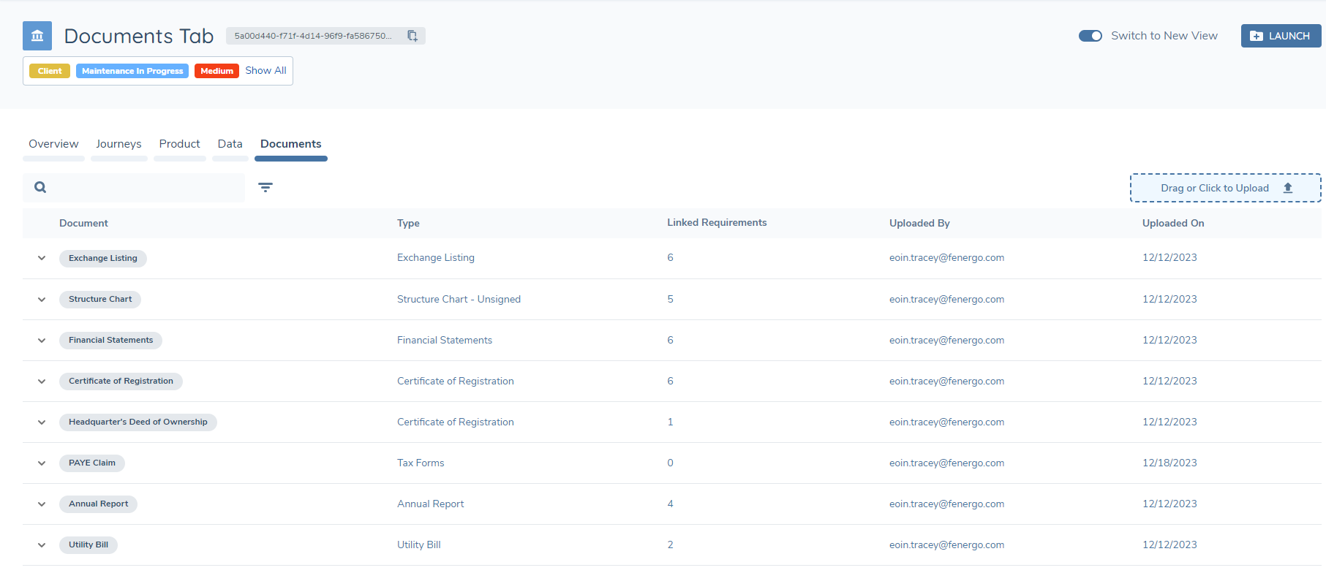This screenshot has width=1326, height=573.
Task: Click the Maintenance In Progress tag
Action: coord(132,71)
